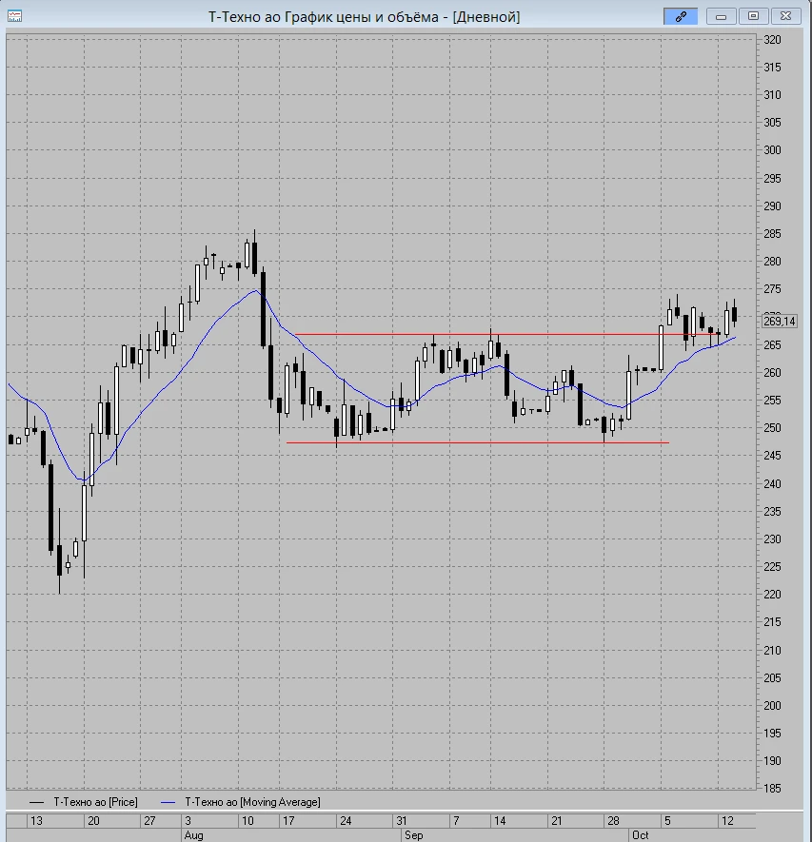Click the current price tag 269,14

coord(780,322)
